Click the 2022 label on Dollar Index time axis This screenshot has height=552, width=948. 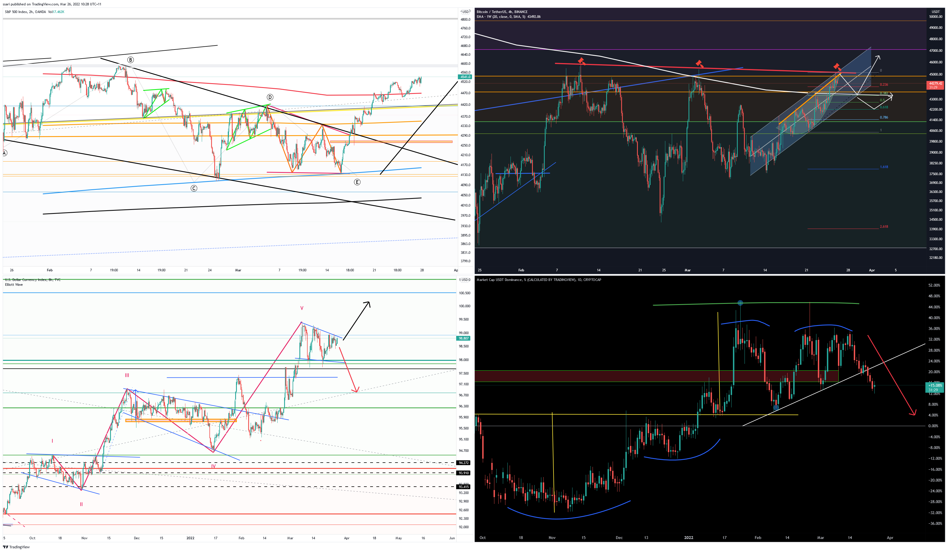(190, 538)
